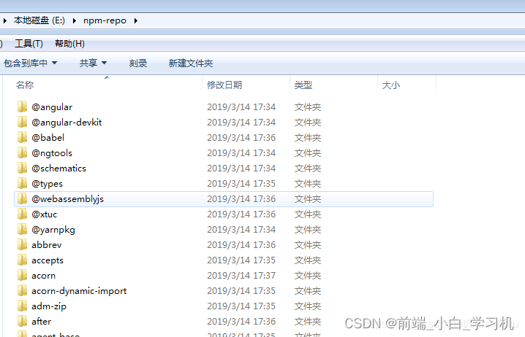This screenshot has height=337, width=525.
Task: Click 本地磁盘 (E:) in the address bar
Action: [39, 20]
